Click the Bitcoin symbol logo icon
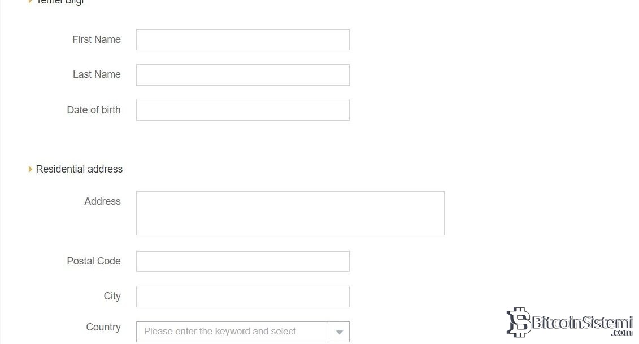The width and height of the screenshot is (639, 344). point(518,322)
